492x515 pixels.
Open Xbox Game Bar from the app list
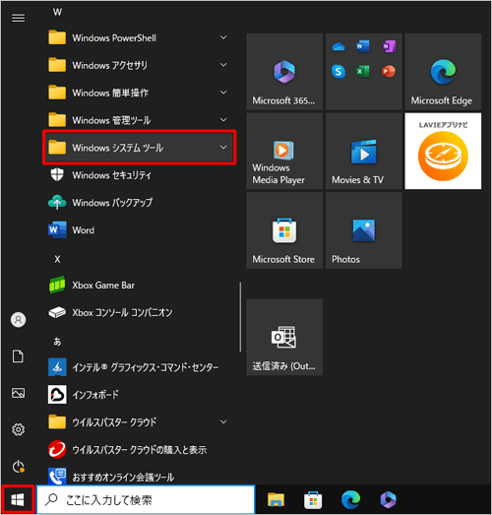click(139, 285)
